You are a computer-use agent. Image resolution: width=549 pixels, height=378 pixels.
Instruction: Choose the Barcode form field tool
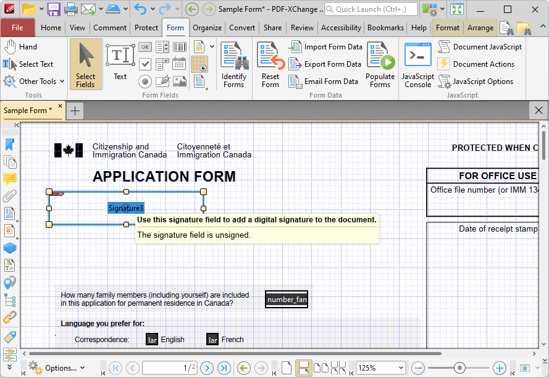[180, 47]
